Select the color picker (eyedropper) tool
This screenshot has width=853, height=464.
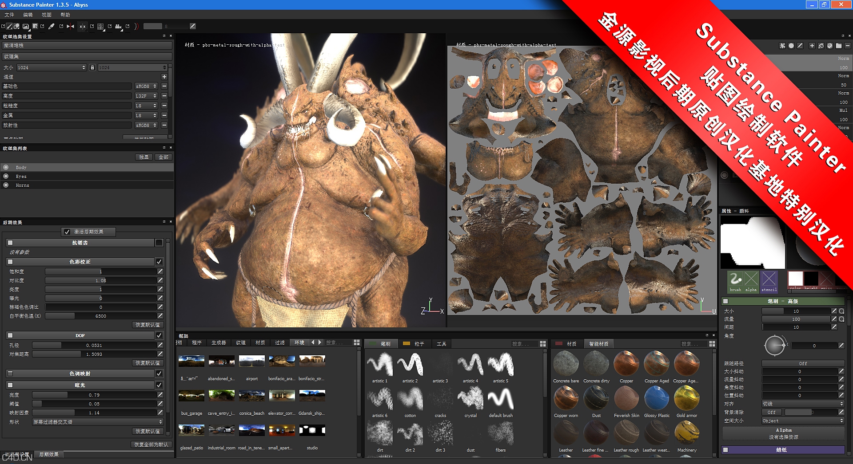[52, 27]
